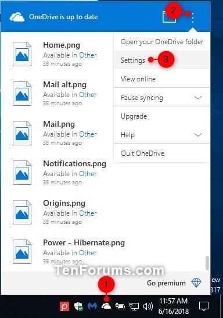Screen dimensions: 223x318
Task: Open the three-dot More menu
Action: click(x=193, y=18)
